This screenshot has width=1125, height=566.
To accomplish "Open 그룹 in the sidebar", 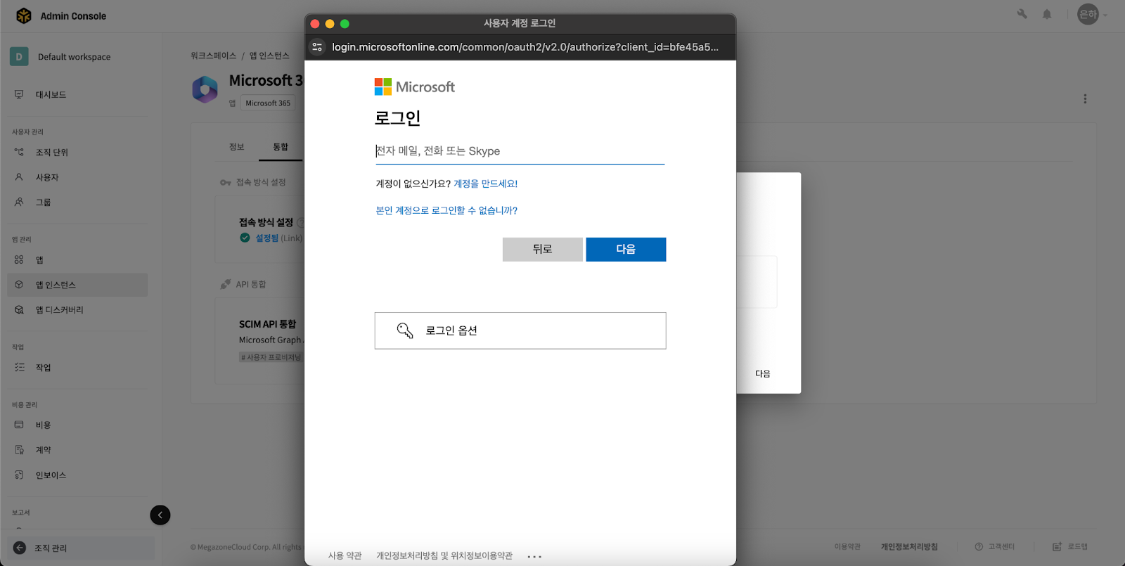I will click(43, 202).
